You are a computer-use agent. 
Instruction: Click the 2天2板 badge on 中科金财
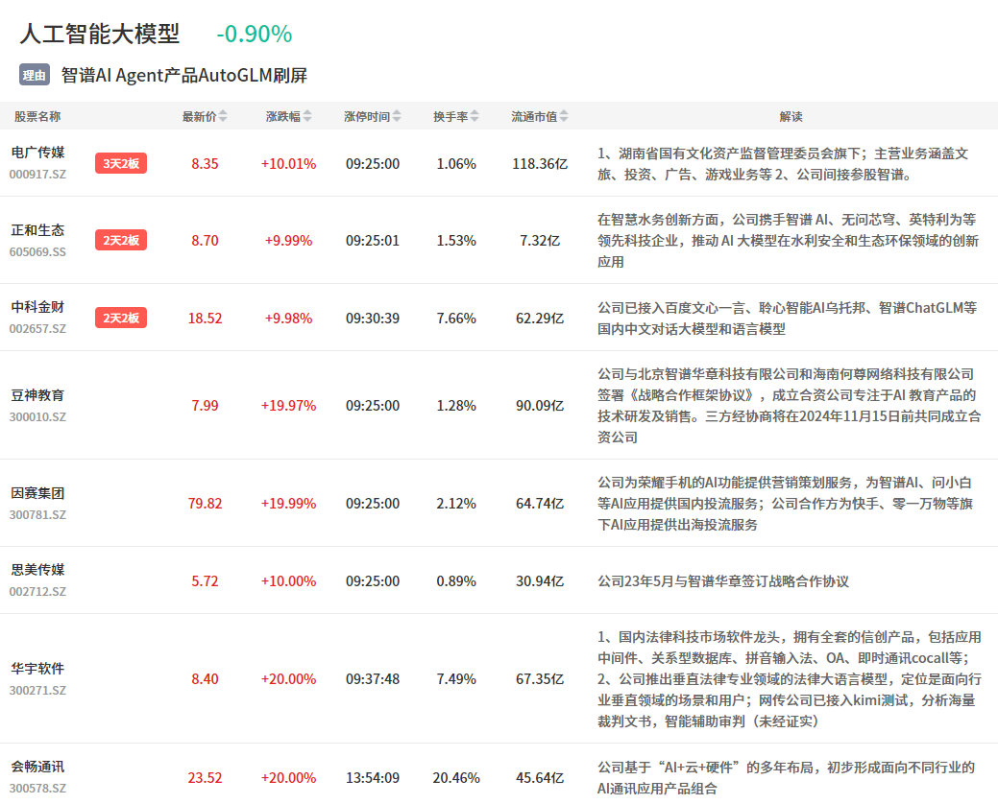point(121,318)
